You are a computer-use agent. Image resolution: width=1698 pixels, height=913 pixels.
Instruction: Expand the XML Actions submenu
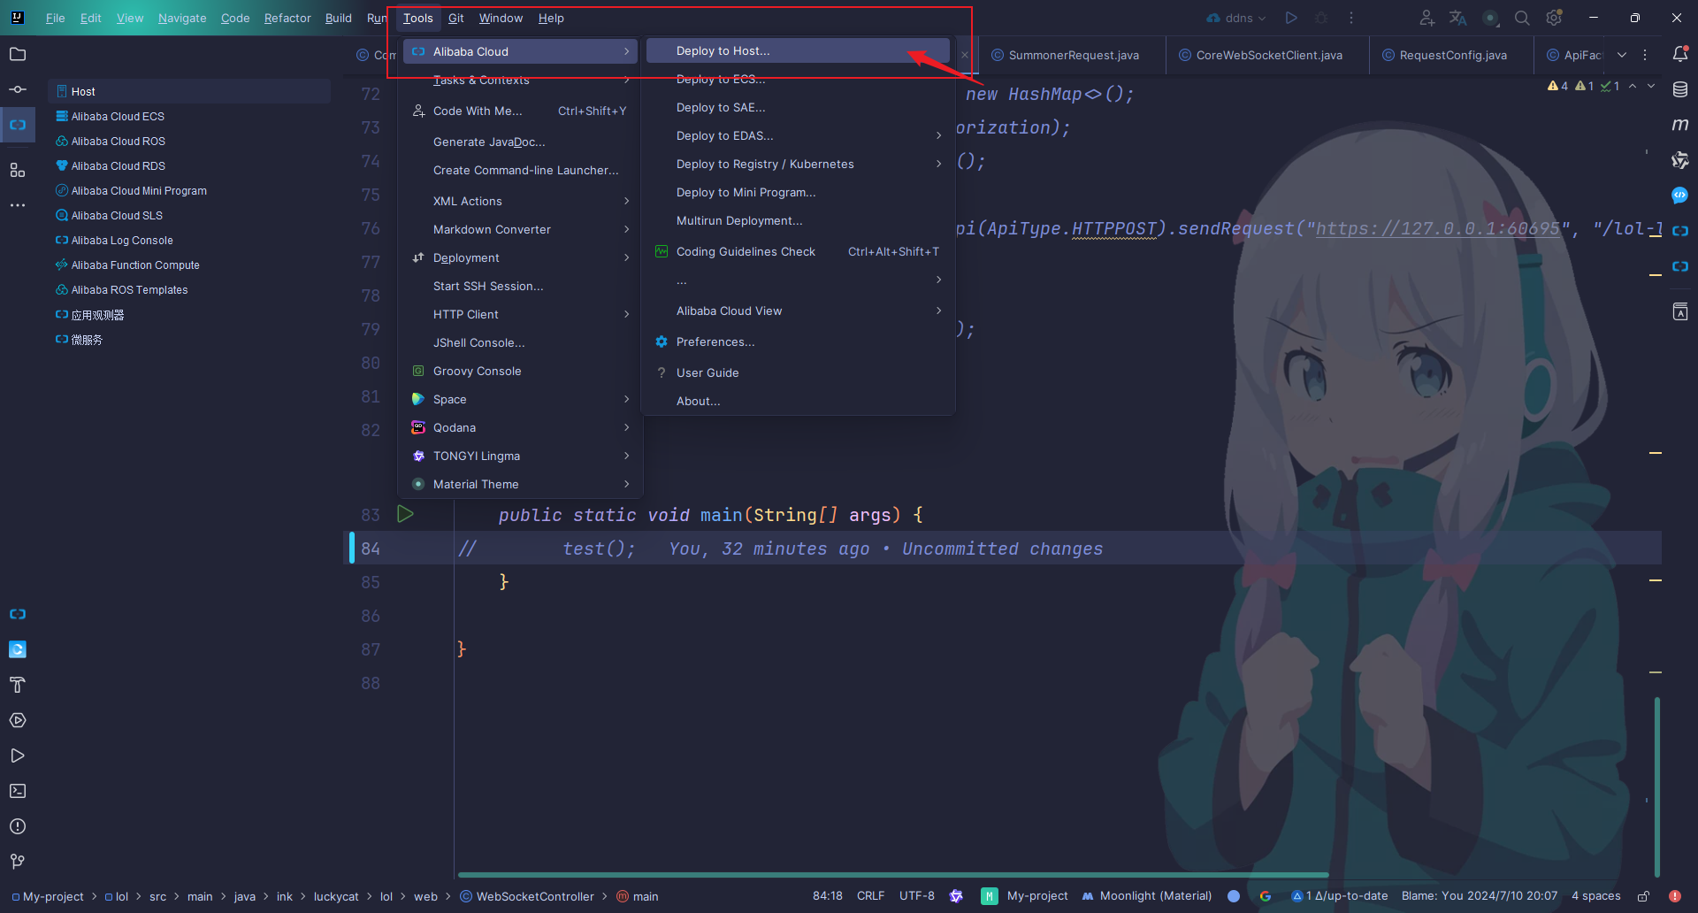tap(520, 201)
